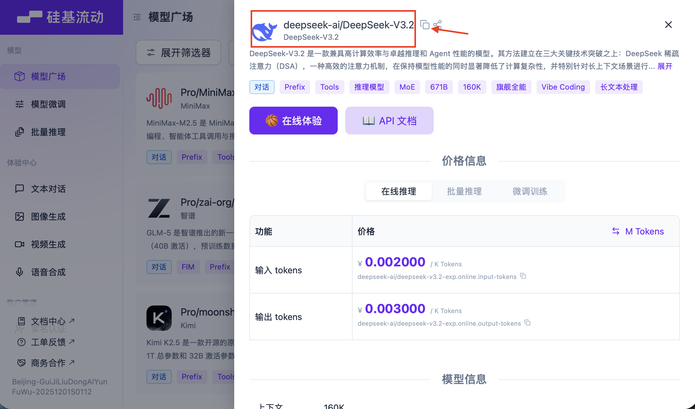695x409 pixels.
Task: Click the Prefix tag on the Kimi card
Action: coord(192,377)
